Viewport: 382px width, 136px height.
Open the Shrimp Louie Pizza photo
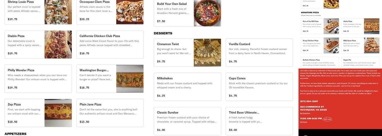(58, 12)
